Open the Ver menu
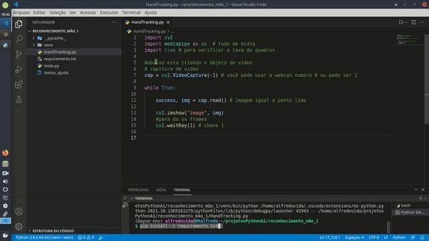Viewport: 429px width, 241px height. pyautogui.click(x=72, y=13)
